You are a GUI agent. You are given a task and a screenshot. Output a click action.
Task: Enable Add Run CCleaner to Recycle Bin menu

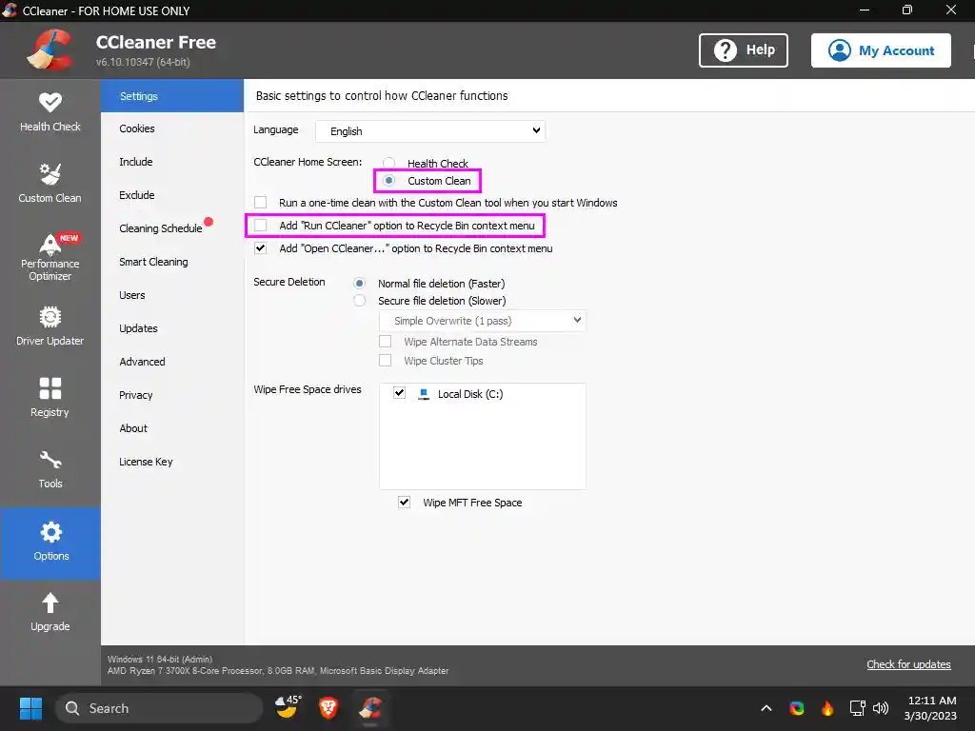click(x=260, y=226)
